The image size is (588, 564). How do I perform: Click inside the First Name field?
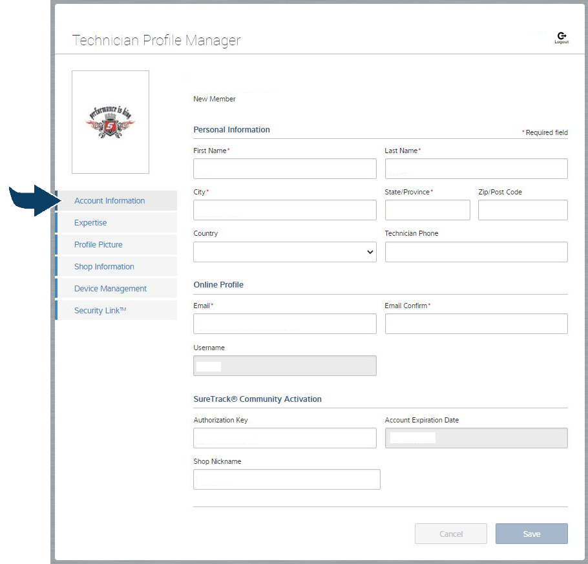click(284, 169)
